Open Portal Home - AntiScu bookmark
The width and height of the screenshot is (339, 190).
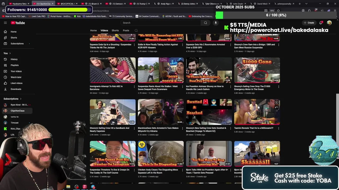(x=59, y=16)
